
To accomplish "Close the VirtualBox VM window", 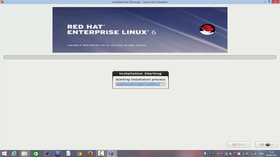I will [276, 2].
